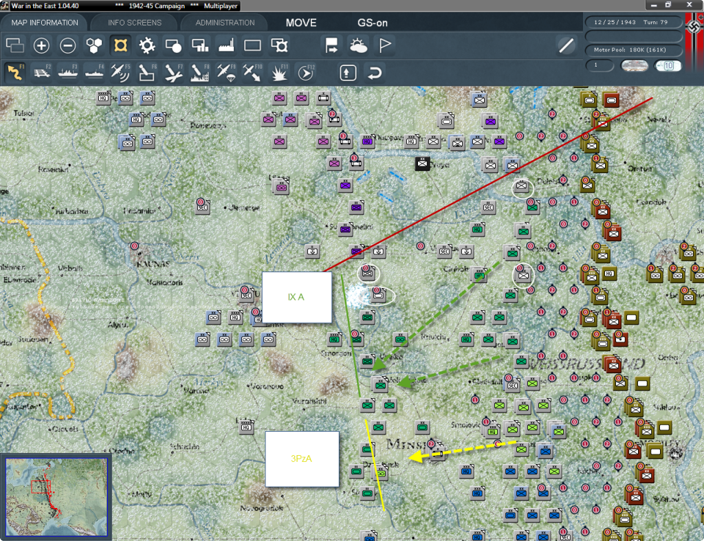Click the overview minimap
The width and height of the screenshot is (704, 541).
click(56, 497)
